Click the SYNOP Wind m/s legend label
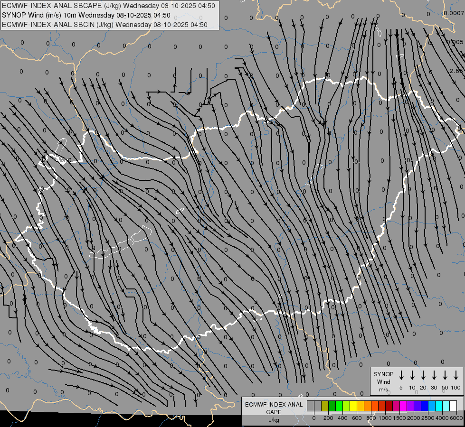 click(x=383, y=381)
